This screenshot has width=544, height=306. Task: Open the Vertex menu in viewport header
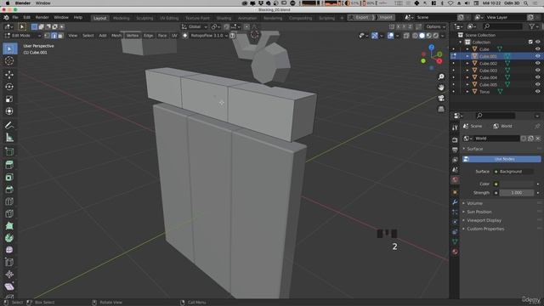pyautogui.click(x=133, y=36)
